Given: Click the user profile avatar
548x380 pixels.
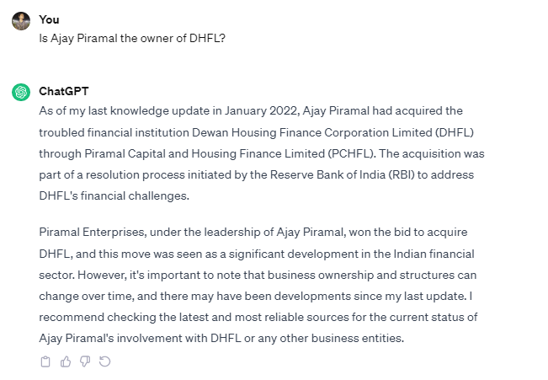Looking at the screenshot, I should (21, 20).
